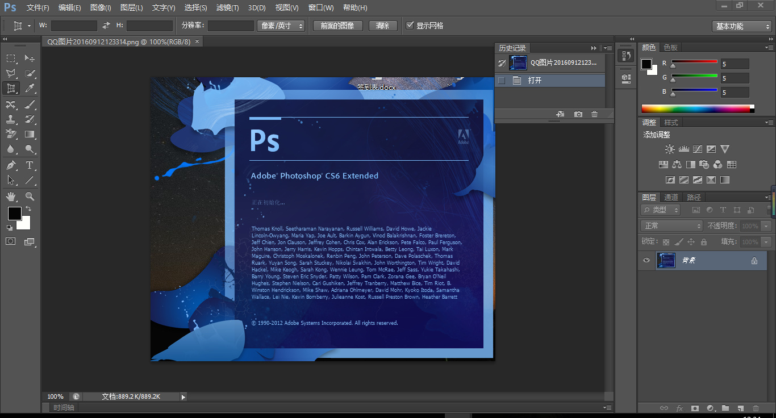Pick a color from the spectrum ramp
This screenshot has height=418, width=776.
[698, 108]
